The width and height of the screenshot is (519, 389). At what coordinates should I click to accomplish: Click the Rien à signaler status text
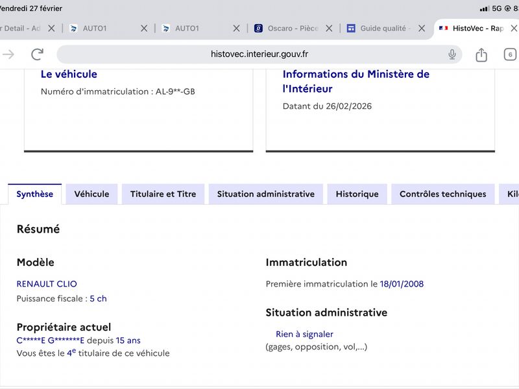pyautogui.click(x=304, y=334)
